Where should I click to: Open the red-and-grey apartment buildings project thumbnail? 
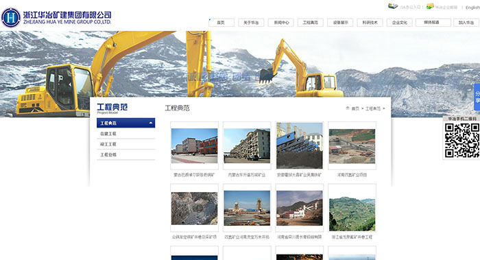(194, 145)
